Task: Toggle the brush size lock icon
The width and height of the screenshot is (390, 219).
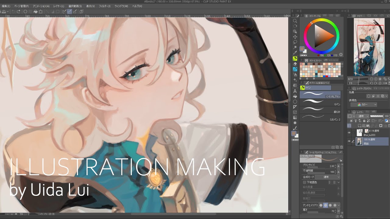Action: click(340, 160)
